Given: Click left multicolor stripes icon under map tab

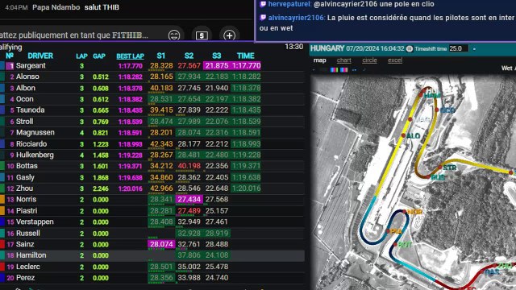Looking at the screenshot, I should (x=335, y=70).
